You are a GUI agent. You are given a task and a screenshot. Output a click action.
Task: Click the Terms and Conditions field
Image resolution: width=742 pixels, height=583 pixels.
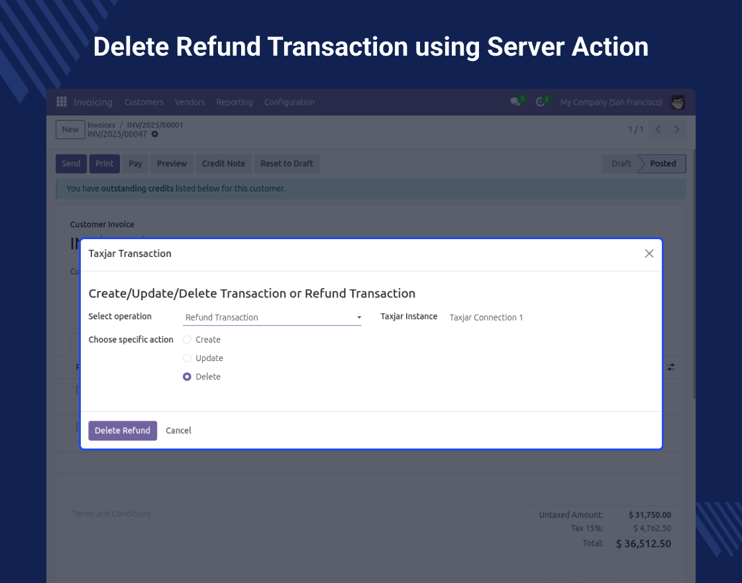point(112,514)
